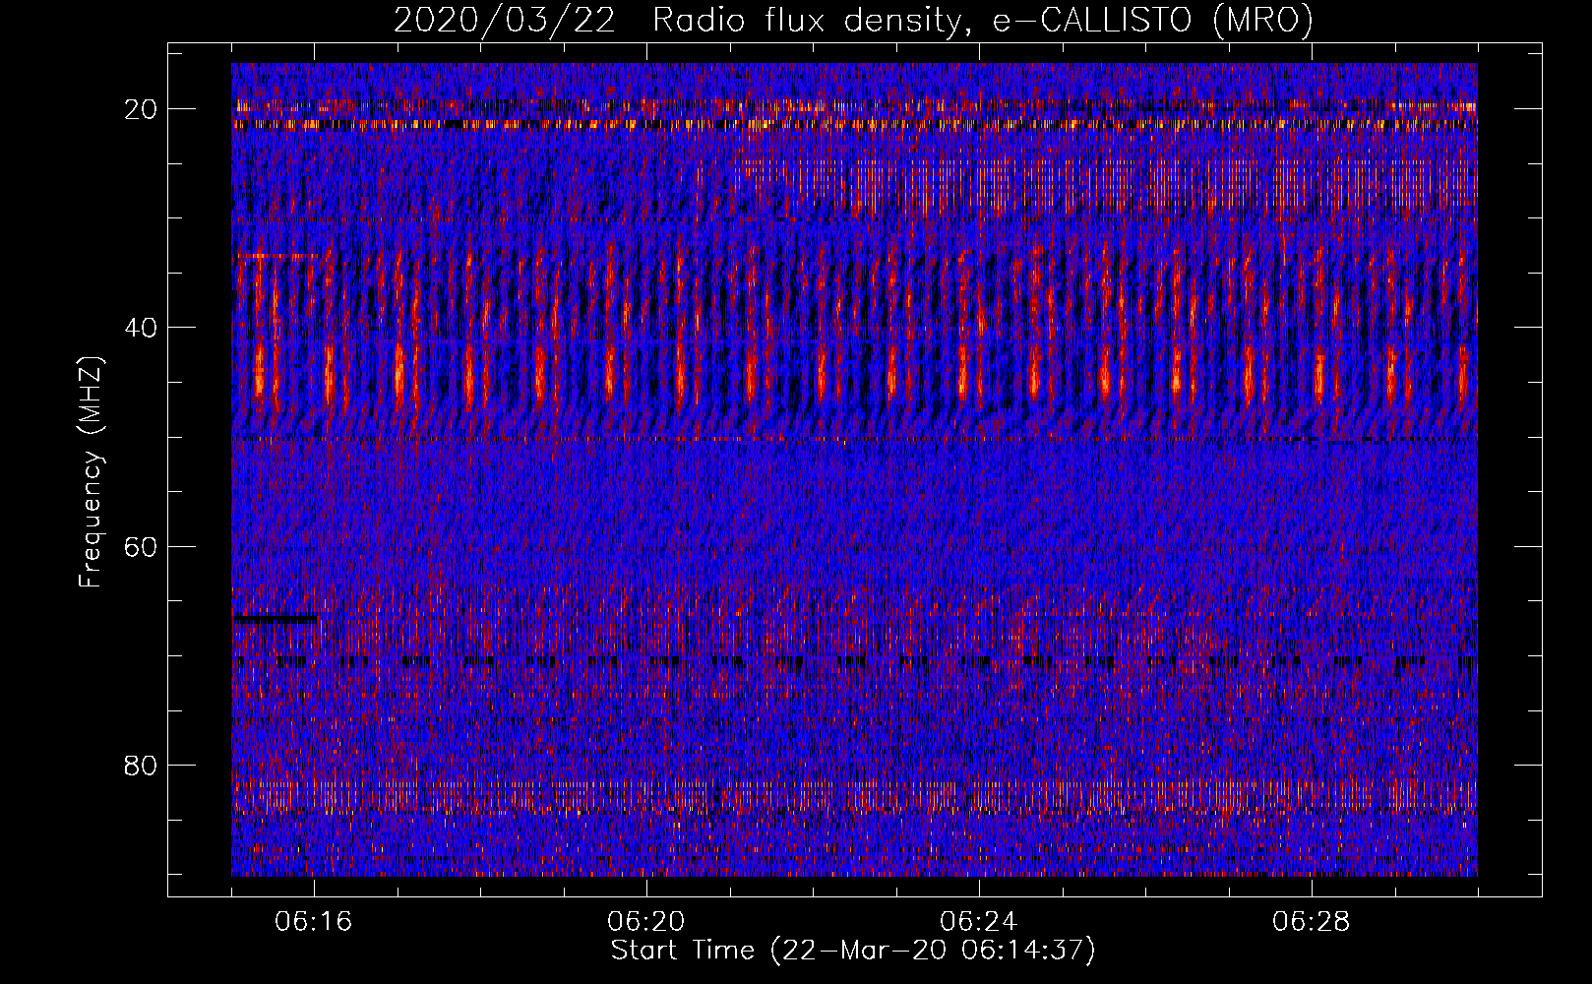Click the date 2020/03/22 in the title

click(504, 21)
